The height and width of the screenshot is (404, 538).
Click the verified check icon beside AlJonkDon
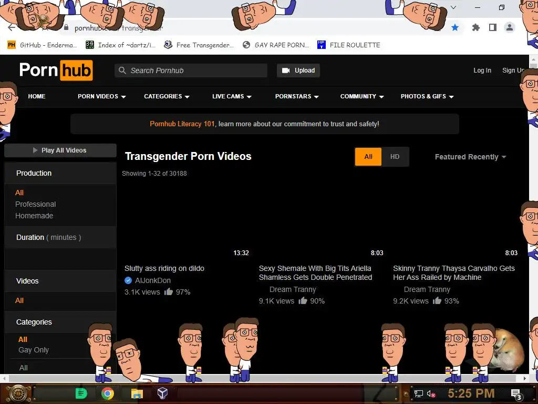coord(128,280)
